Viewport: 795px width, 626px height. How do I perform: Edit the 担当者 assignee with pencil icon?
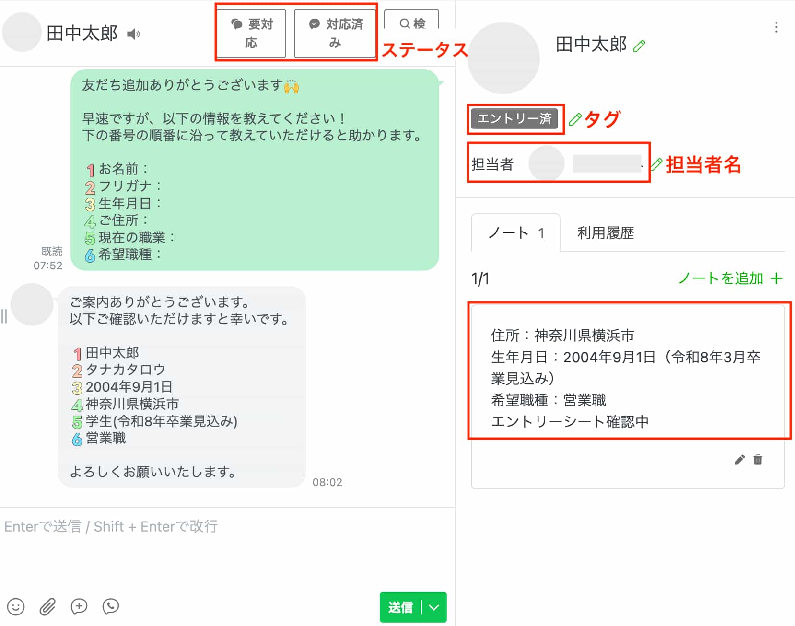pyautogui.click(x=656, y=164)
